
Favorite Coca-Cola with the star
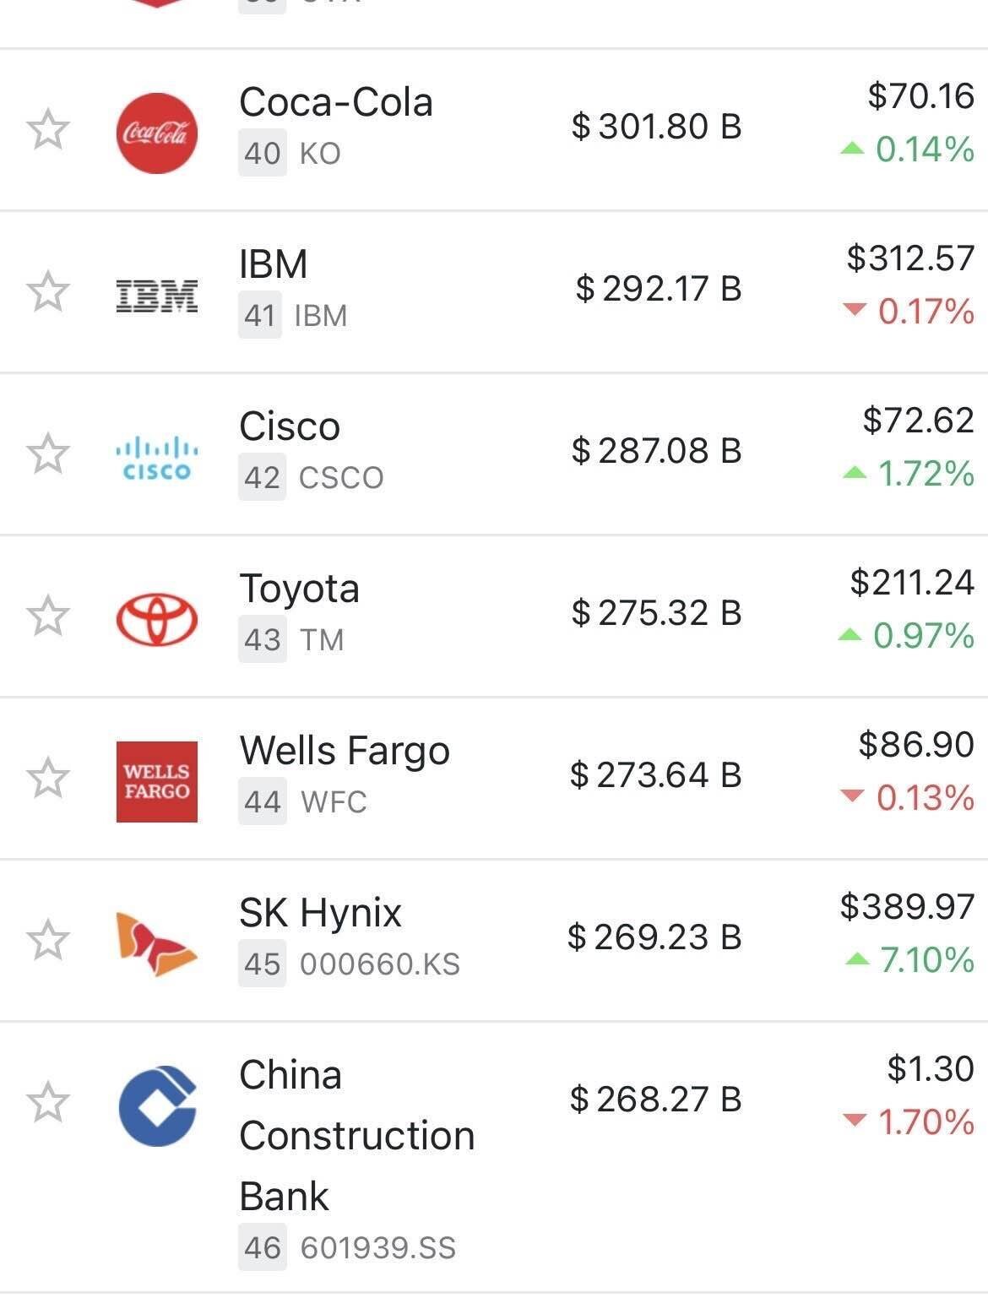coord(47,130)
